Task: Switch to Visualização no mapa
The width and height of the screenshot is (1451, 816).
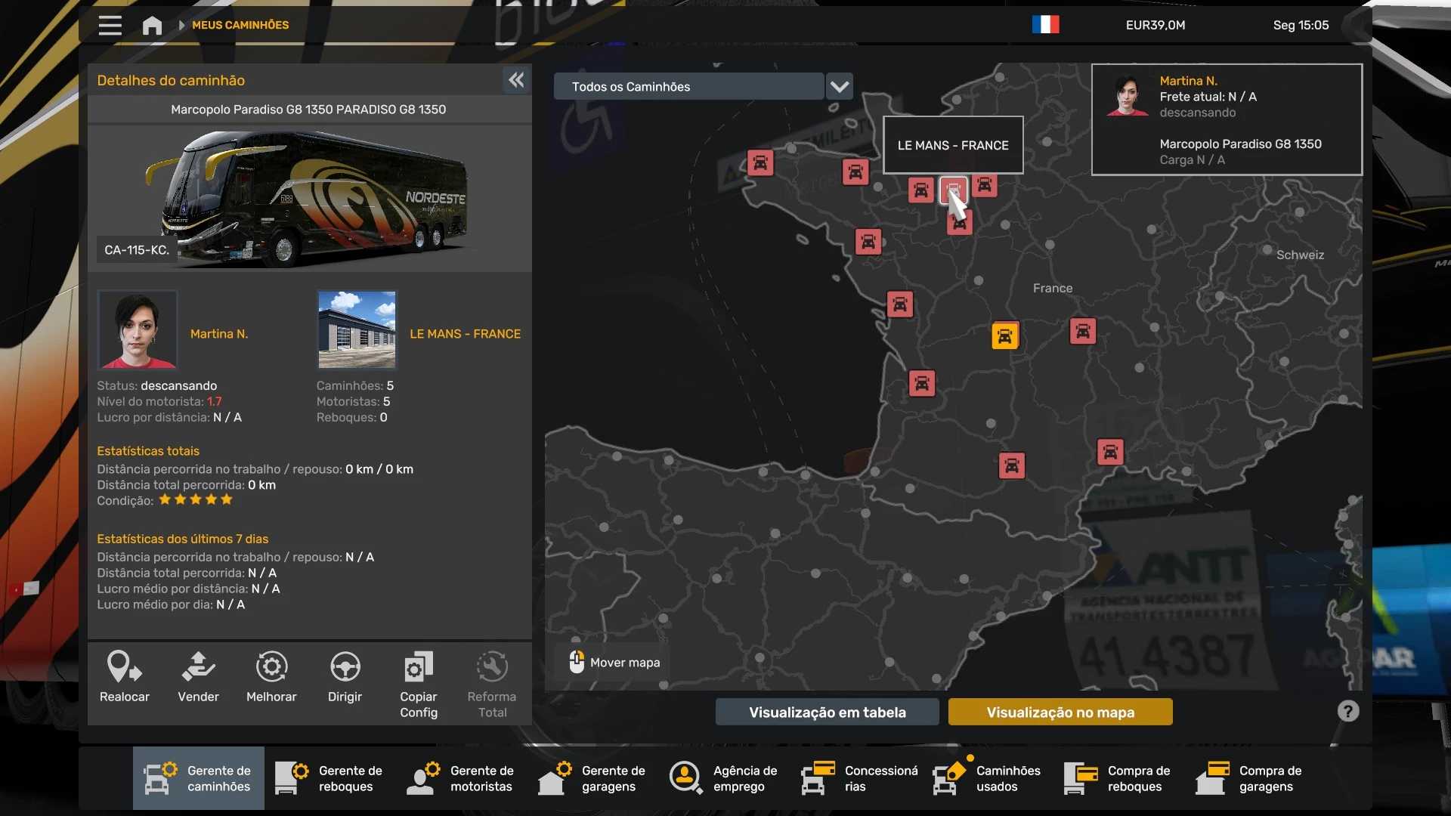Action: point(1060,712)
